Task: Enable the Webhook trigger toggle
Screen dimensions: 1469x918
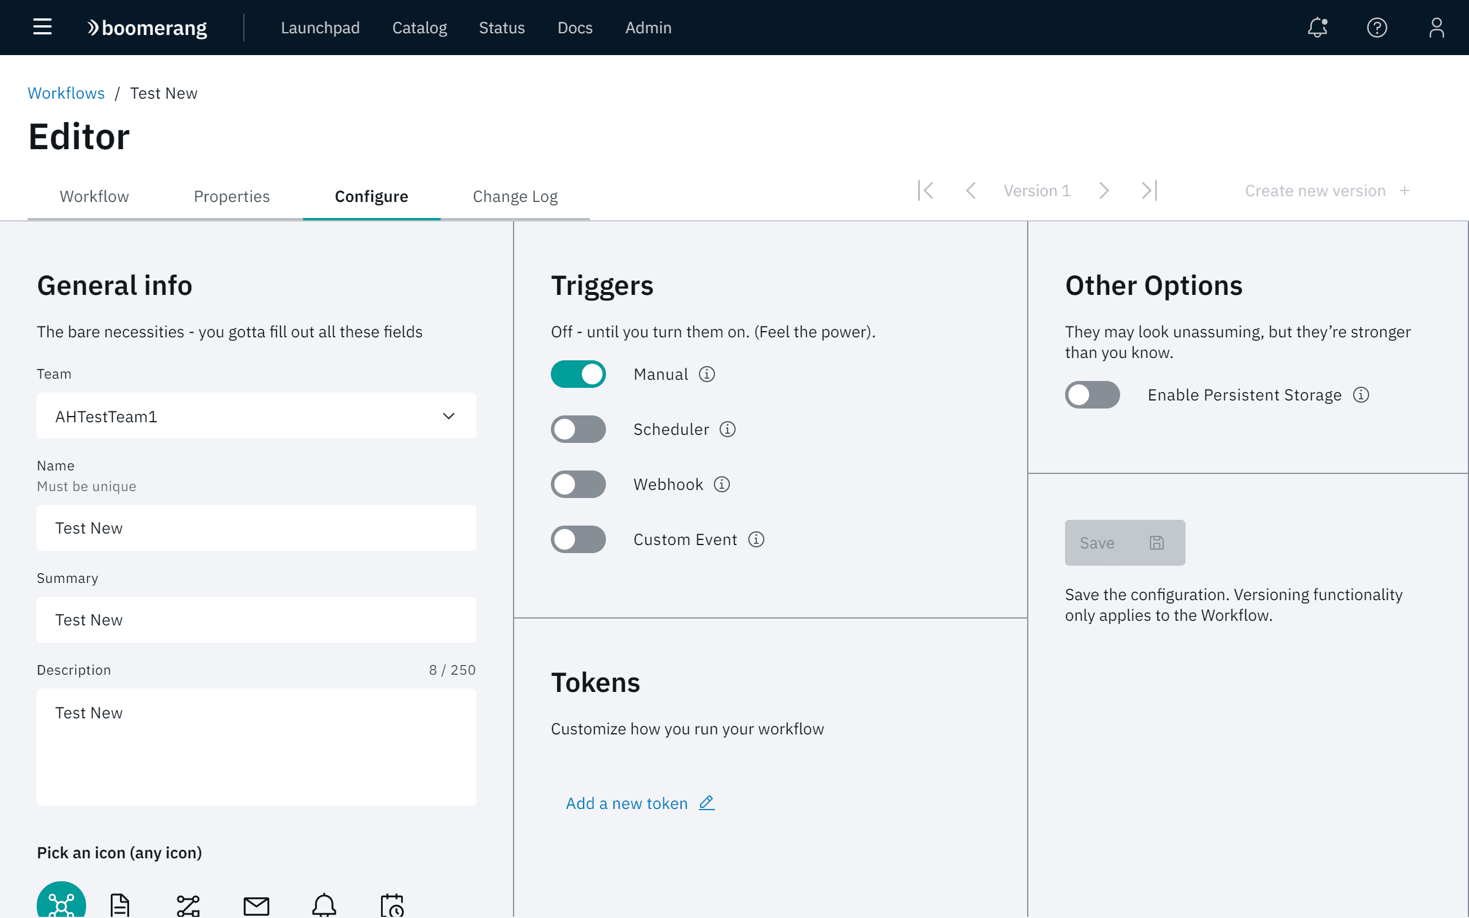Action: 578,484
